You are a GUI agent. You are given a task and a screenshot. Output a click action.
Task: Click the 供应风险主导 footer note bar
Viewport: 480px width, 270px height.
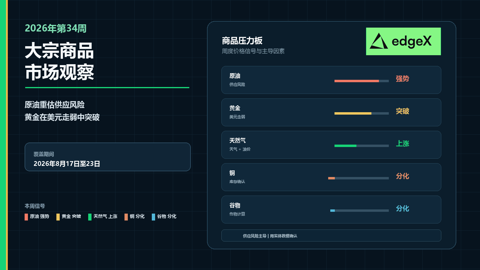331,235
